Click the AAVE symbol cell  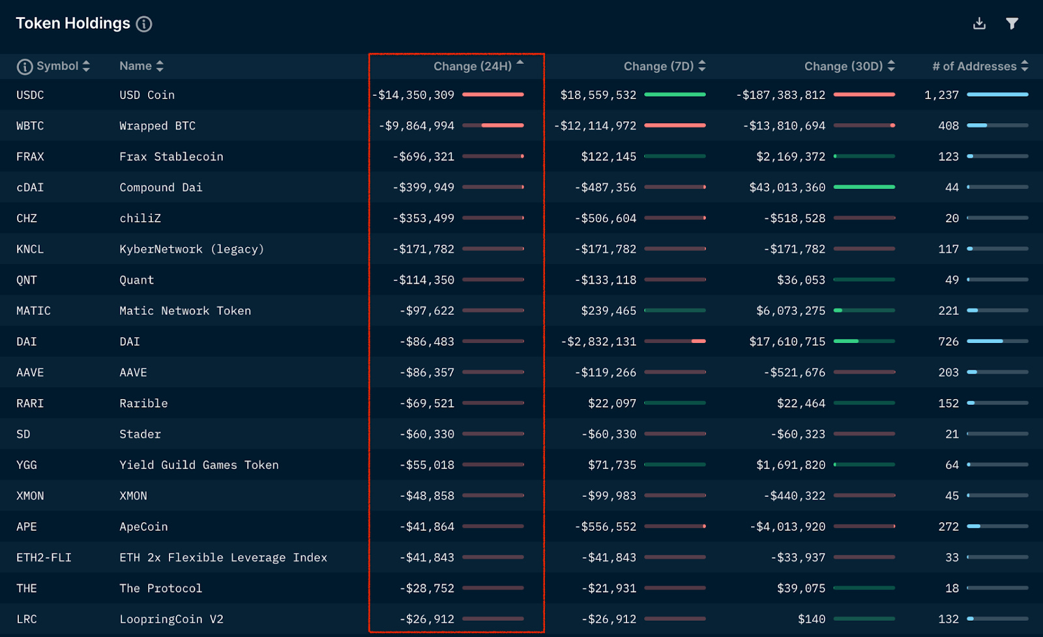[30, 373]
